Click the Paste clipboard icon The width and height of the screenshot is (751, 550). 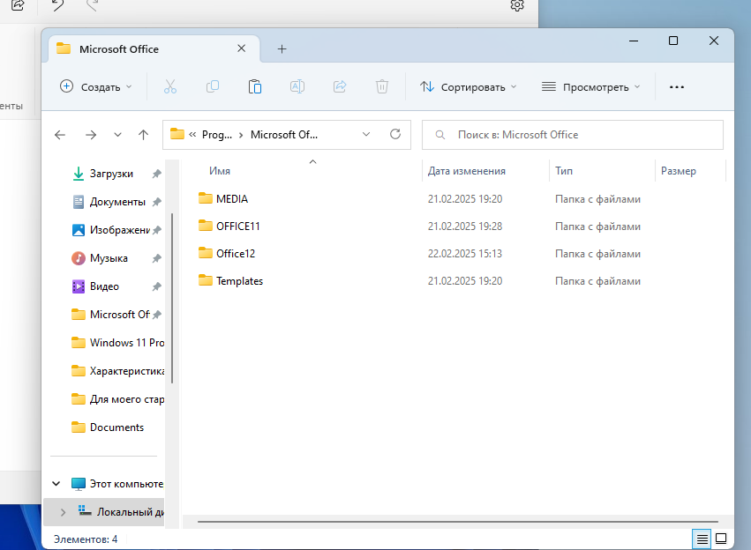255,86
